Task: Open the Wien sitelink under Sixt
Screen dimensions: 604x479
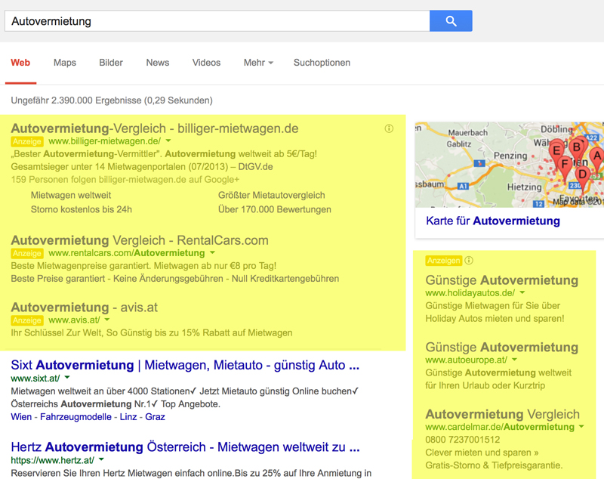Action: point(21,417)
